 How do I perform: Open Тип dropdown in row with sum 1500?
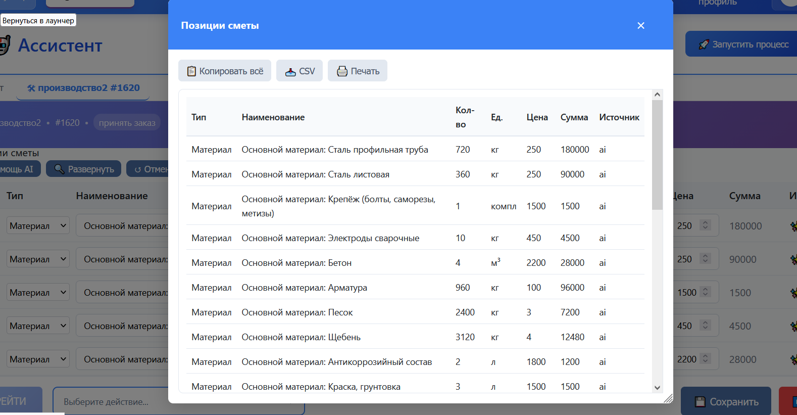click(x=38, y=292)
